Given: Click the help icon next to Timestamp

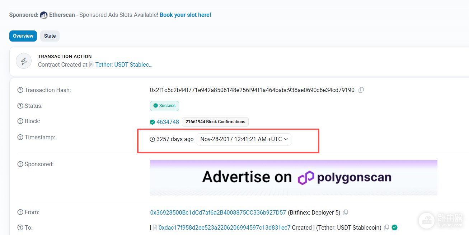Looking at the screenshot, I should coord(20,138).
